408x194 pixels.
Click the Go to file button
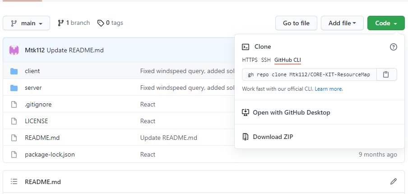(296, 23)
